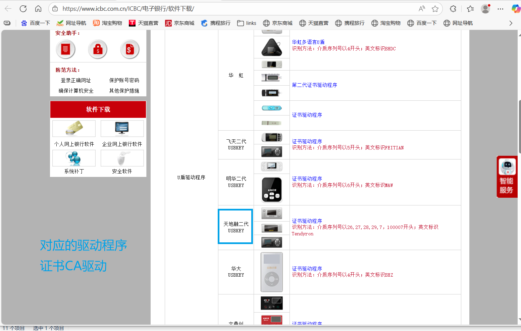Reload the ICBC page
The image size is (521, 331).
click(x=23, y=9)
